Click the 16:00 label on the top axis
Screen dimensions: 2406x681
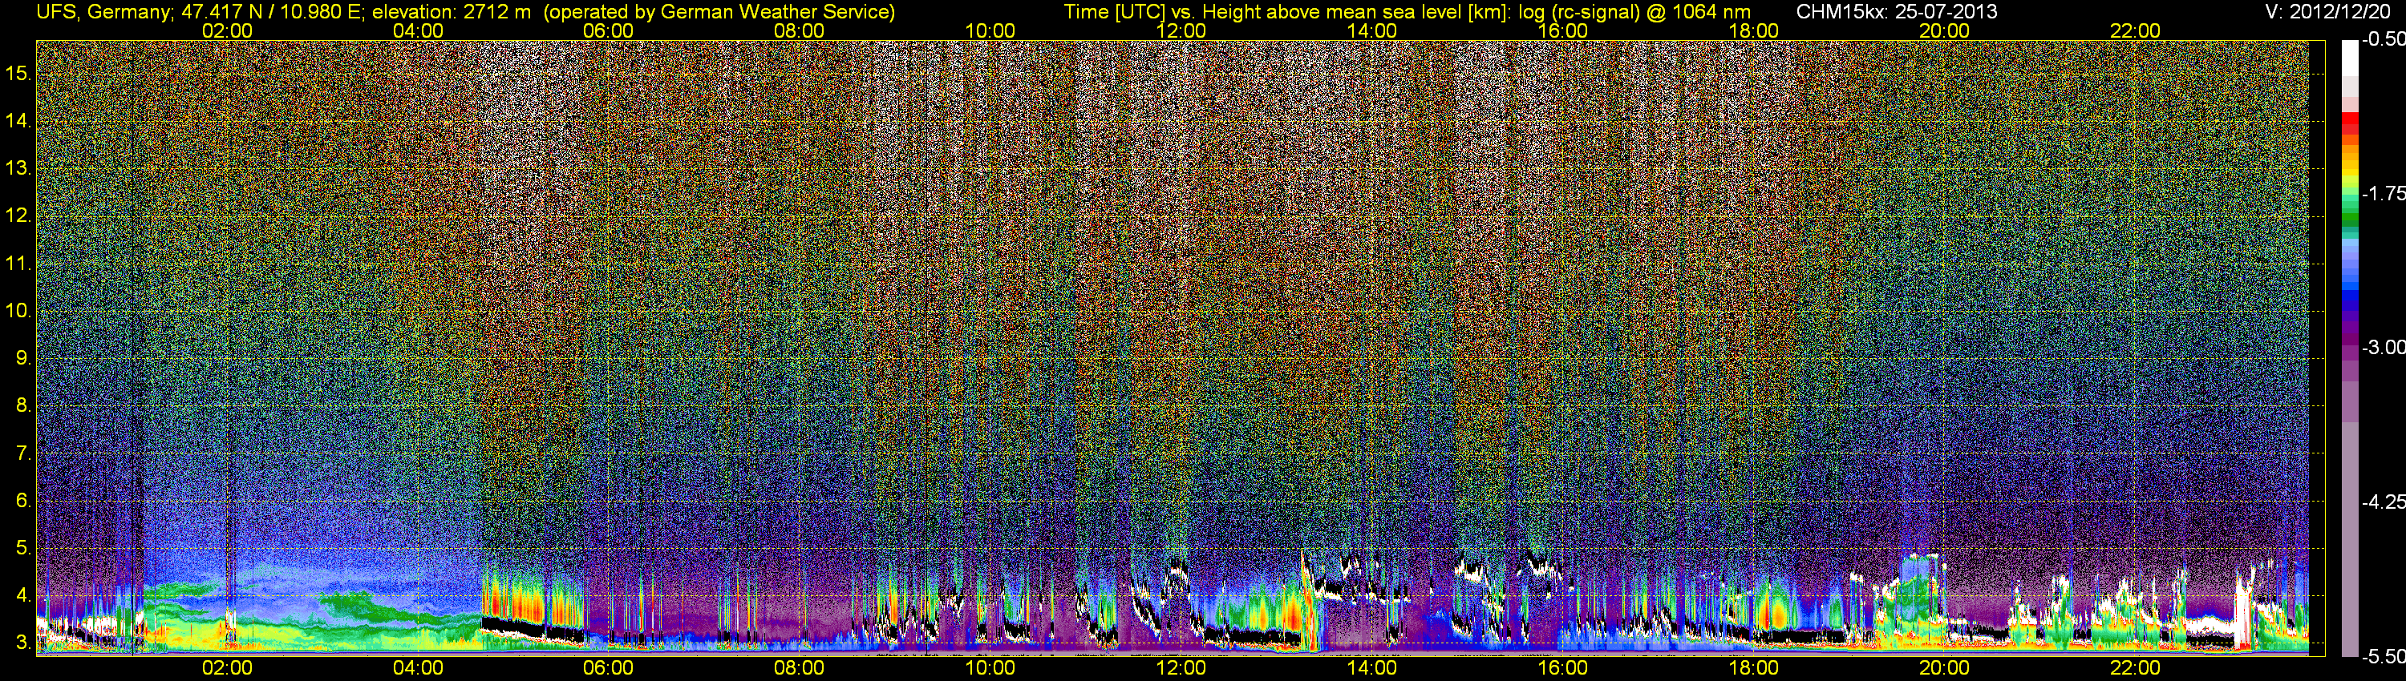click(x=1562, y=30)
